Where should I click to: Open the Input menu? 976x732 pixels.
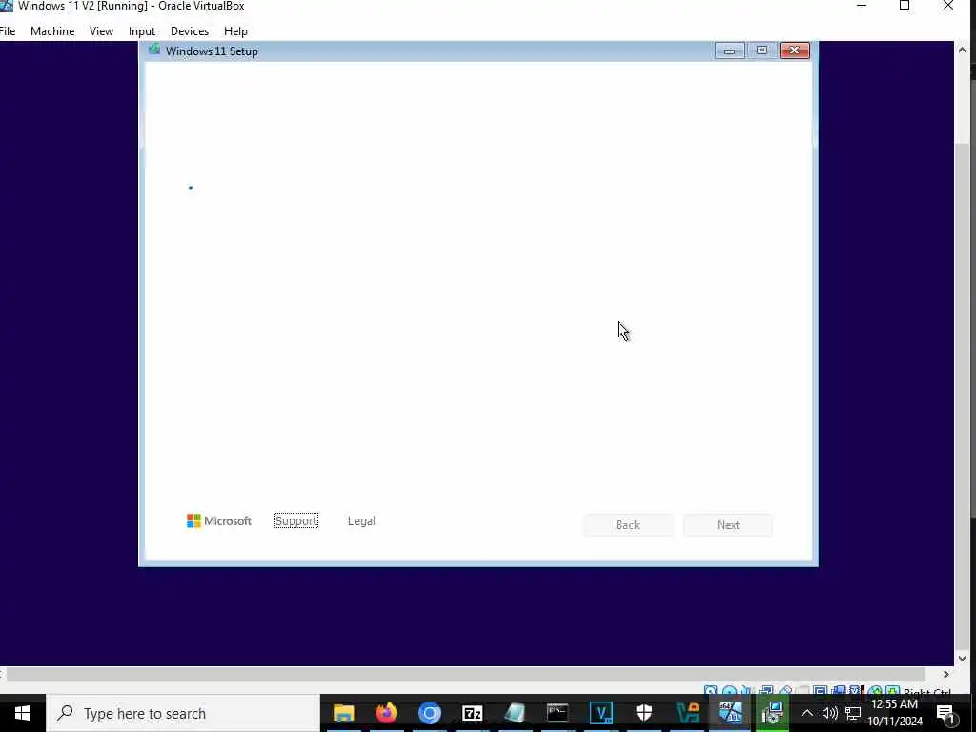pos(142,31)
